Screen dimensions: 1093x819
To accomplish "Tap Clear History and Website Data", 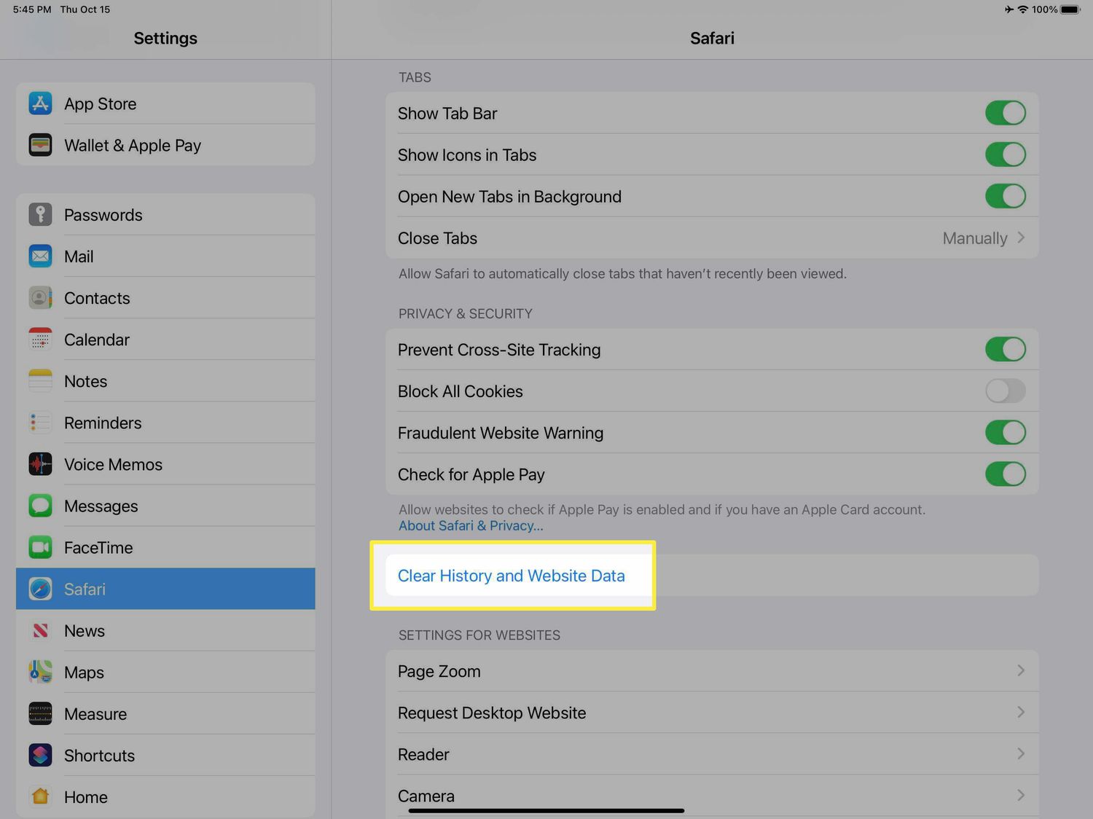I will pos(511,576).
